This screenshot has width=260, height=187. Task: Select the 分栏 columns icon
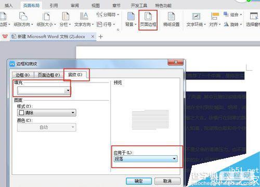(66, 17)
